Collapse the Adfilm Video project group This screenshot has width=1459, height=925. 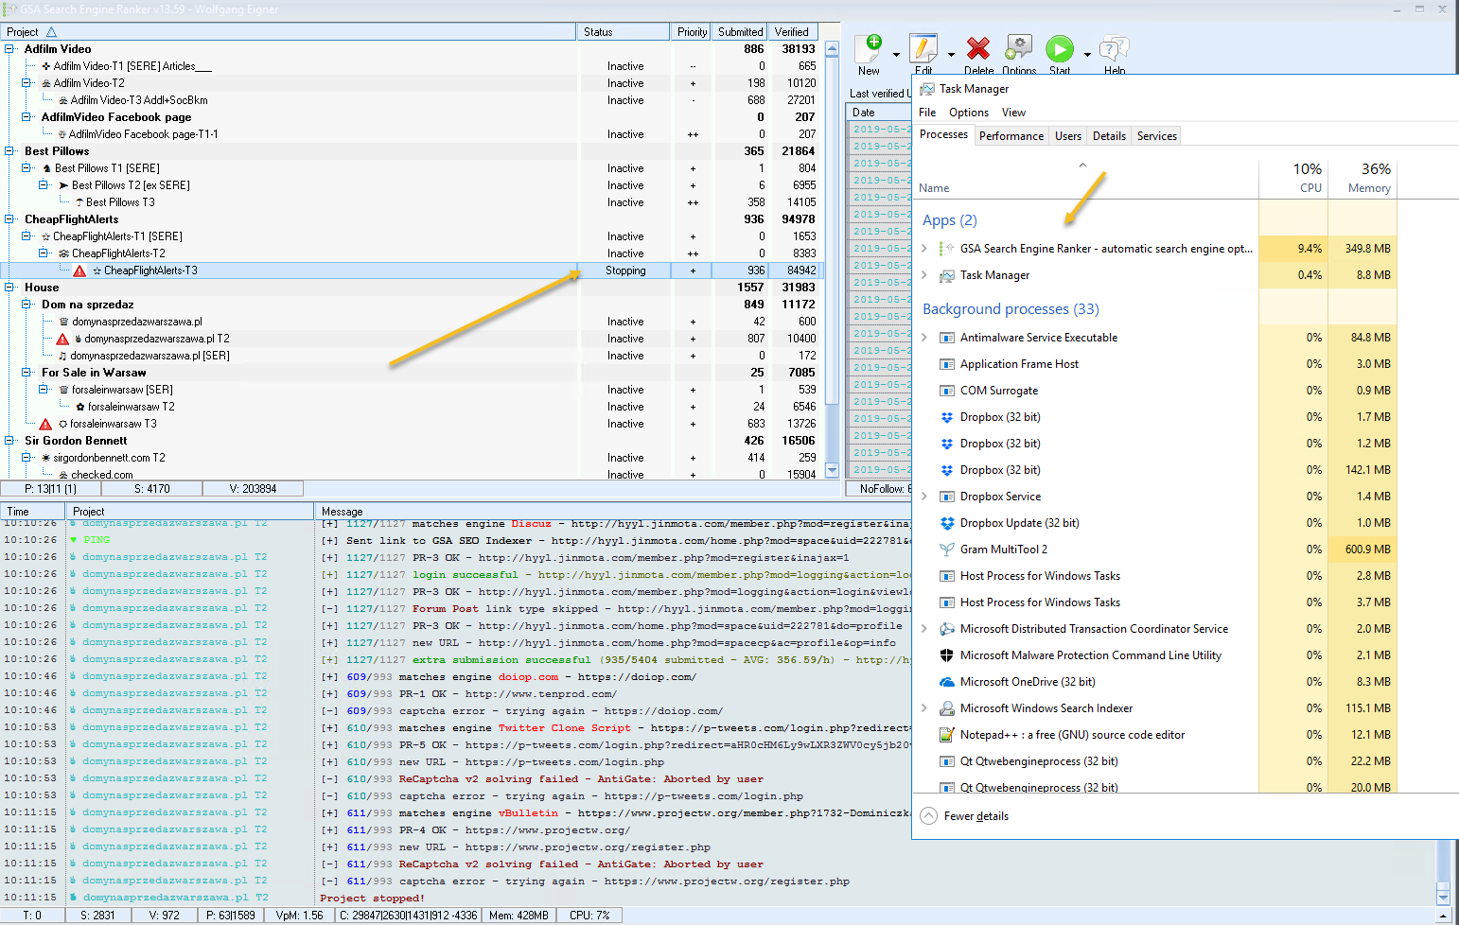coord(9,49)
